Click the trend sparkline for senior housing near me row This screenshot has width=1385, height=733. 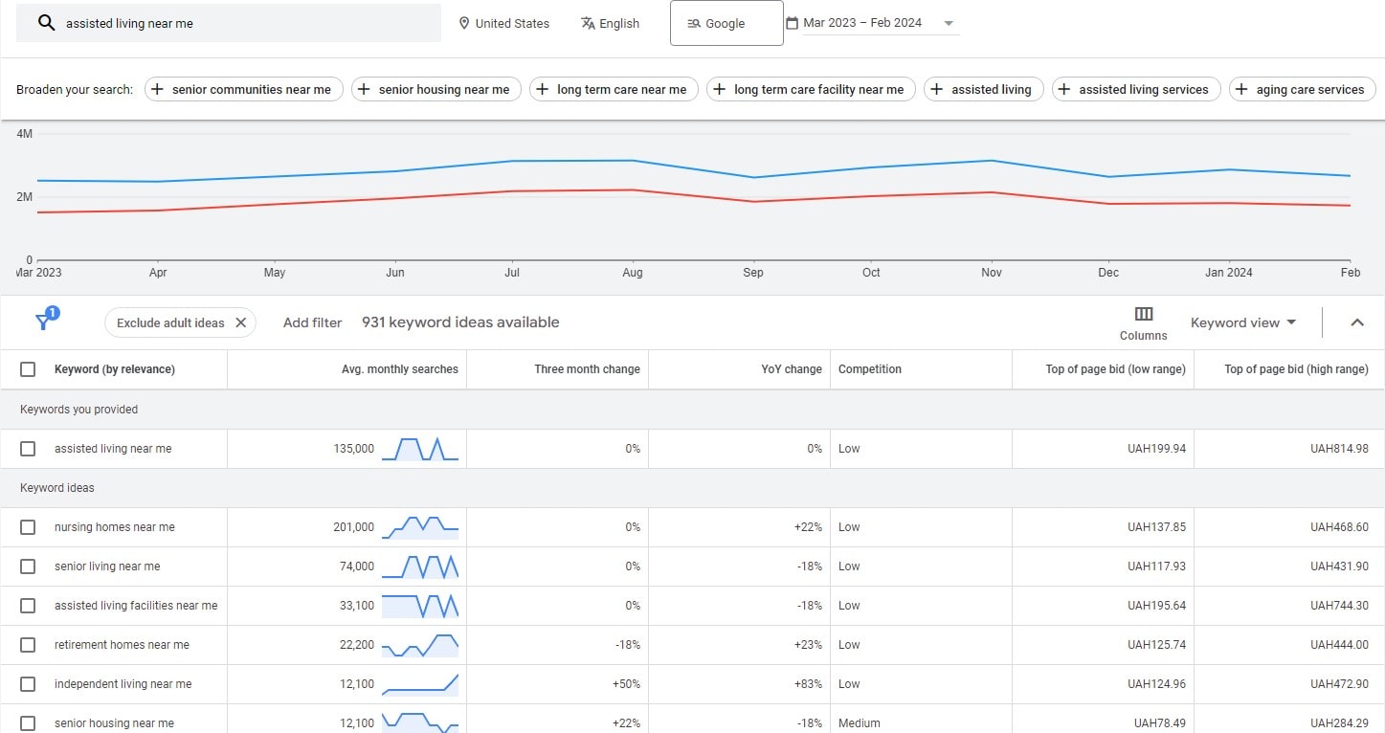pos(420,722)
